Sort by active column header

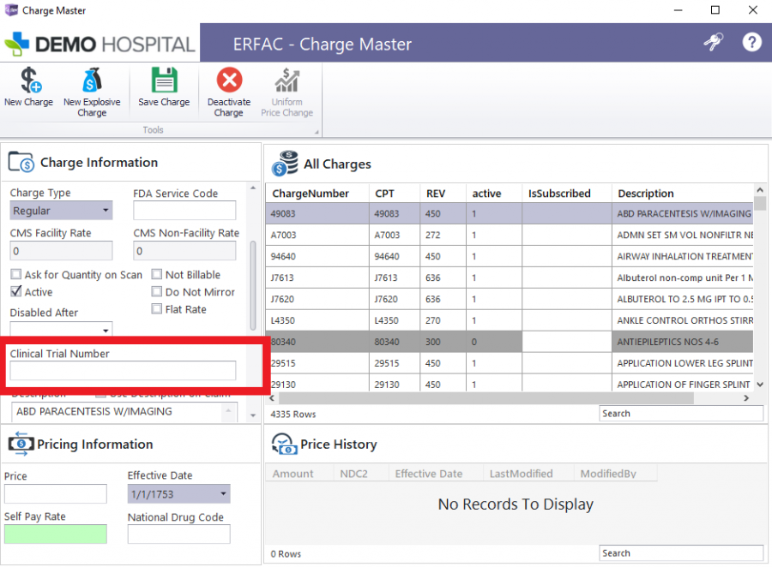tap(494, 194)
